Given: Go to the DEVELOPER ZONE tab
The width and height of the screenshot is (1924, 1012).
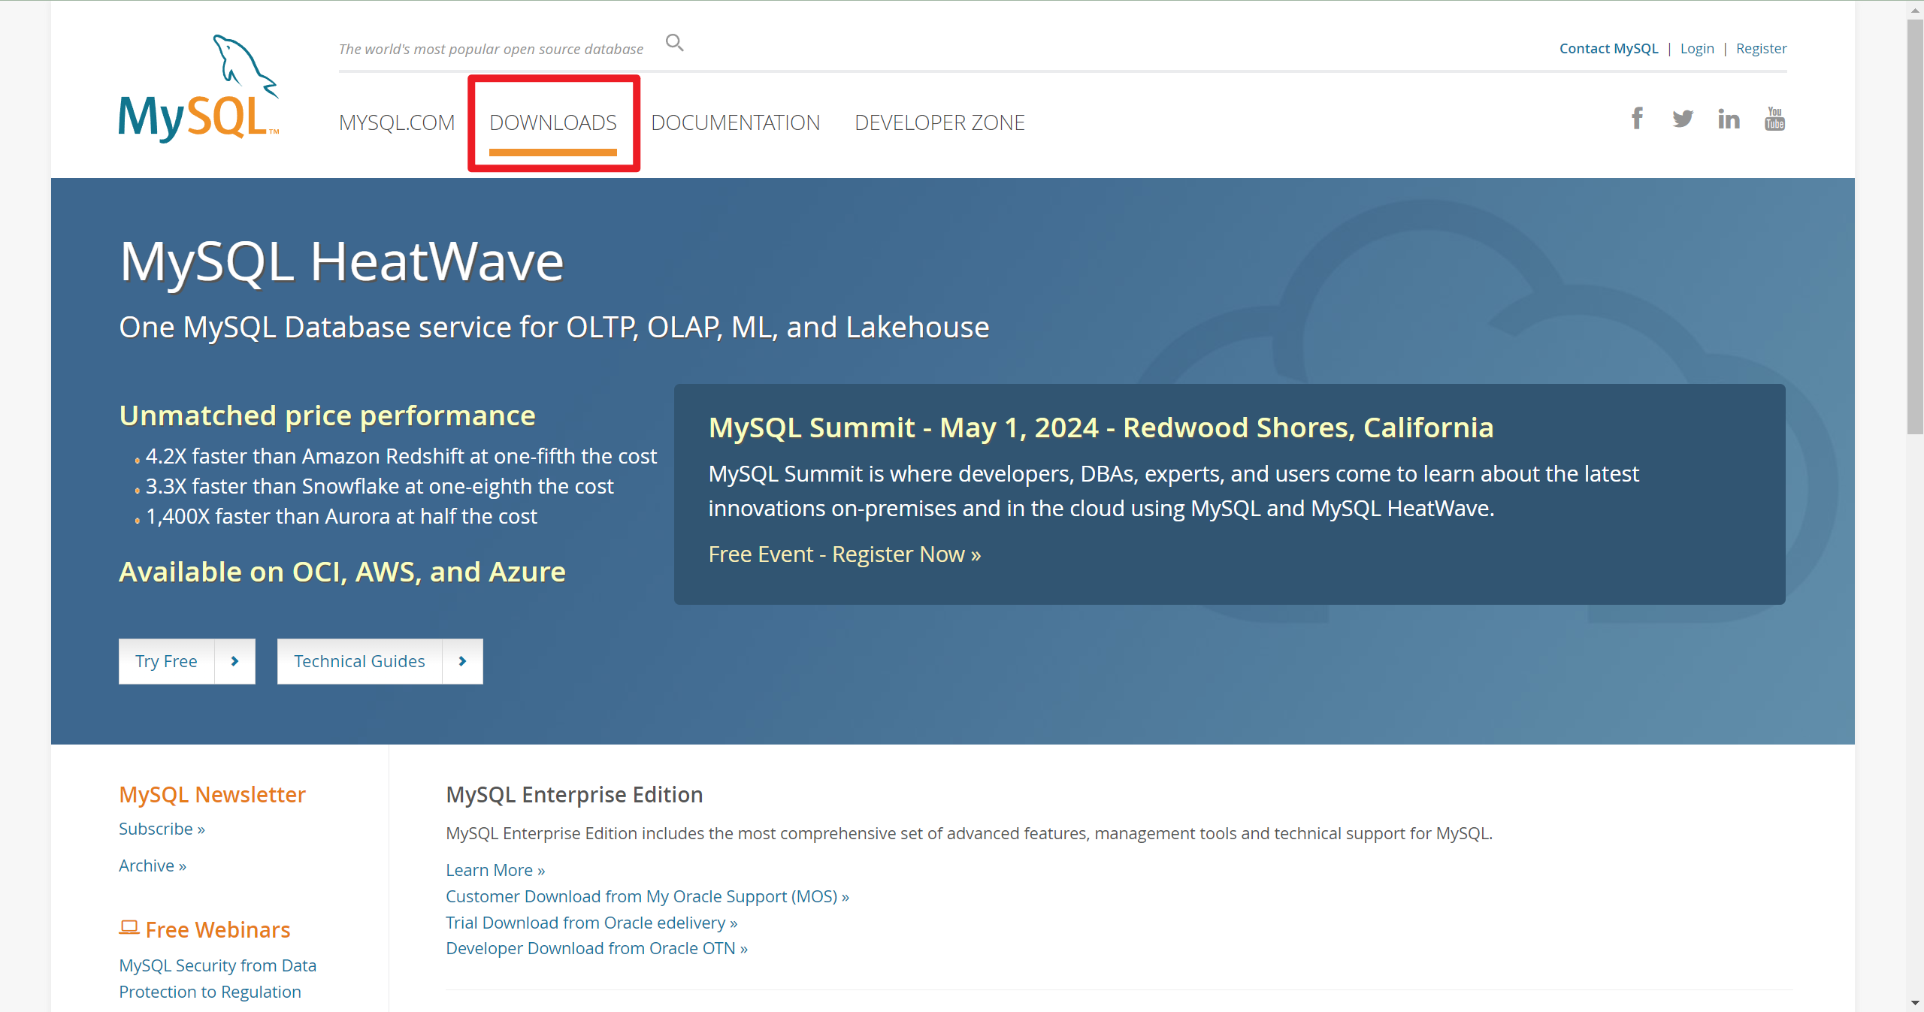Looking at the screenshot, I should pyautogui.click(x=939, y=122).
